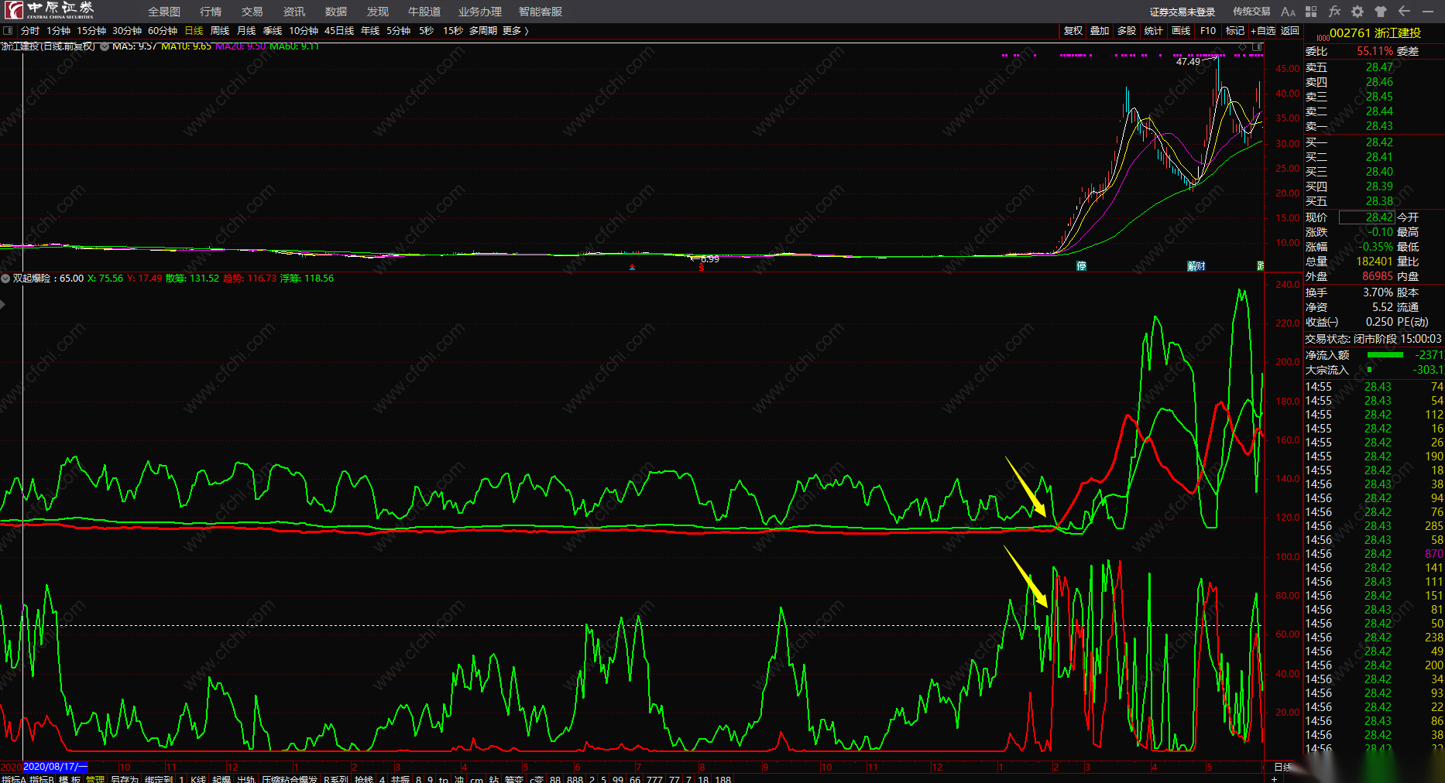Open the fx formula manager

pos(1334,12)
